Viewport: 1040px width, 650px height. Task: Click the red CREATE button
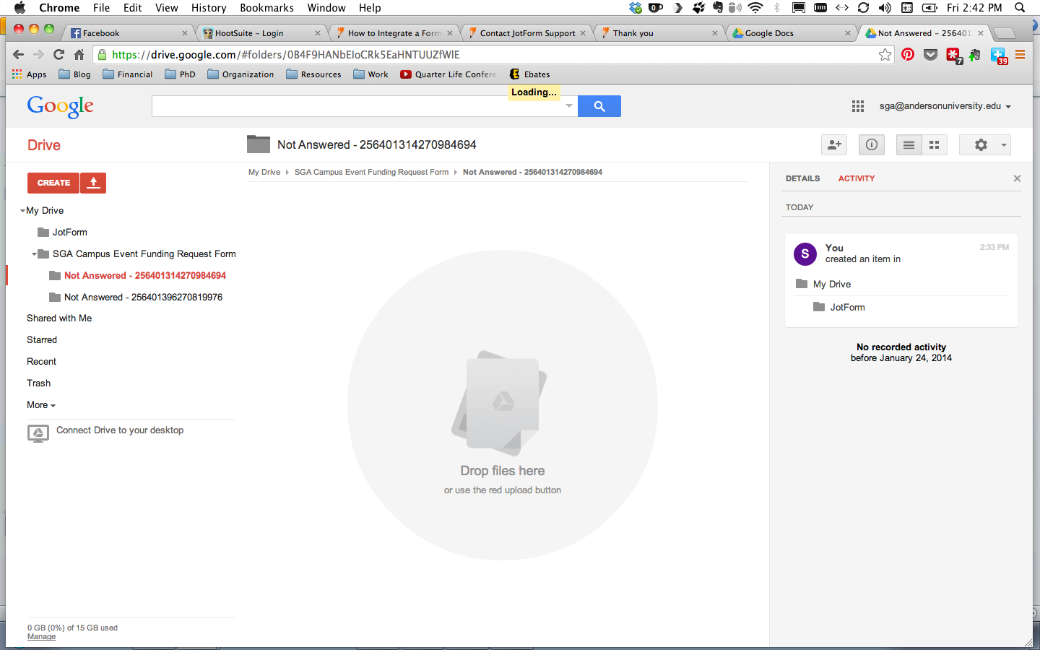click(x=53, y=183)
